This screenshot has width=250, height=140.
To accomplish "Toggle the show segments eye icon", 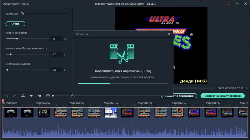I will point(31,96).
